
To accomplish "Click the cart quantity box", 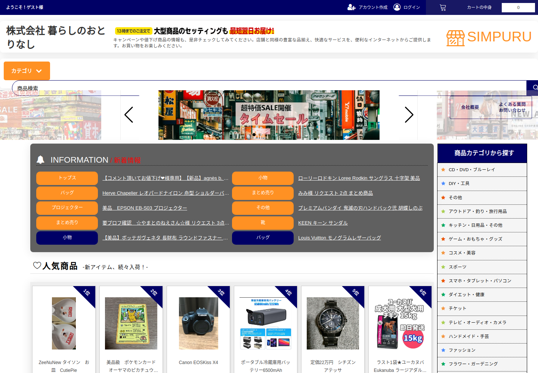I will 518,7.
